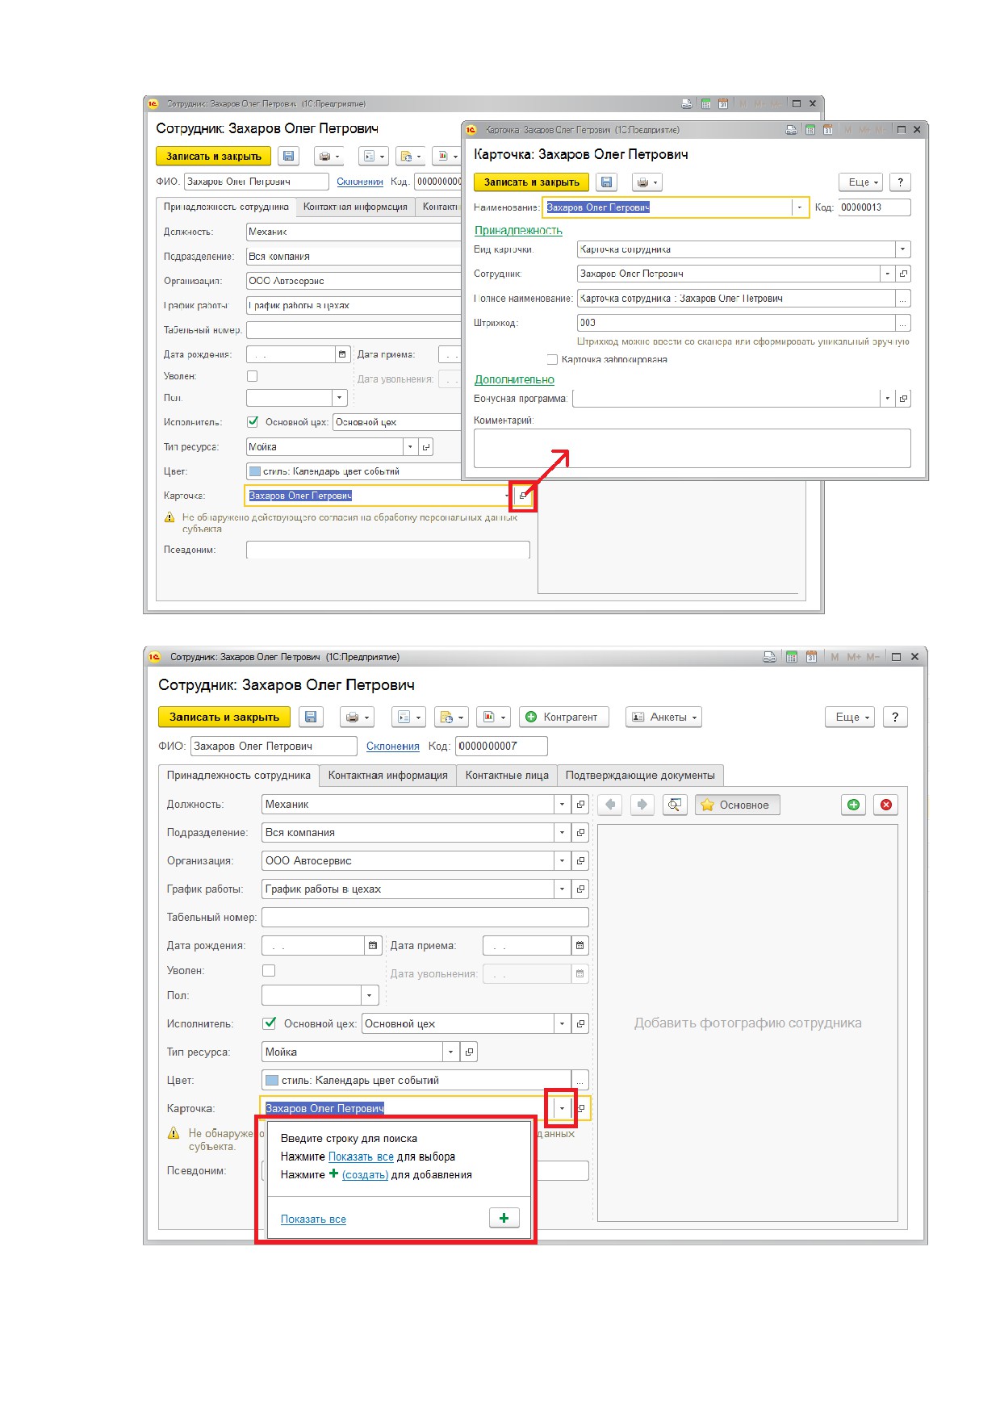Viewport: 1000px width, 1414px height.
Task: Switch to Подтверждающие документы tab
Action: click(640, 775)
